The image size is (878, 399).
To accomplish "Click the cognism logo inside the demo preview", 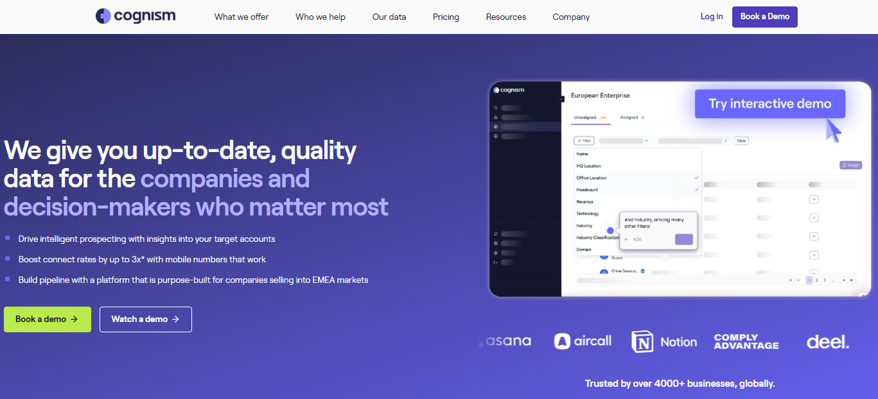I will pos(510,90).
